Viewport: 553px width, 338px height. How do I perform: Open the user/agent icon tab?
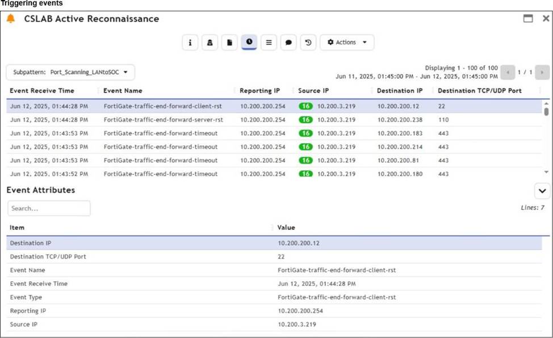pyautogui.click(x=210, y=42)
